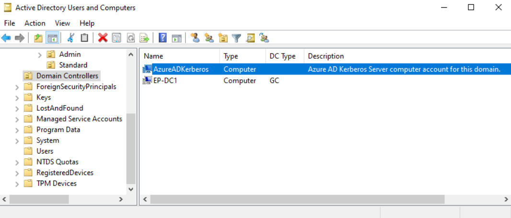Viewport: 511px width, 218px height.
Task: Open filter options funnel icon
Action: click(x=236, y=38)
